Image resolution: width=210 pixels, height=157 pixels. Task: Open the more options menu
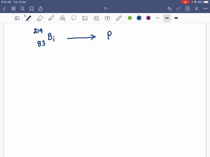point(206,9)
